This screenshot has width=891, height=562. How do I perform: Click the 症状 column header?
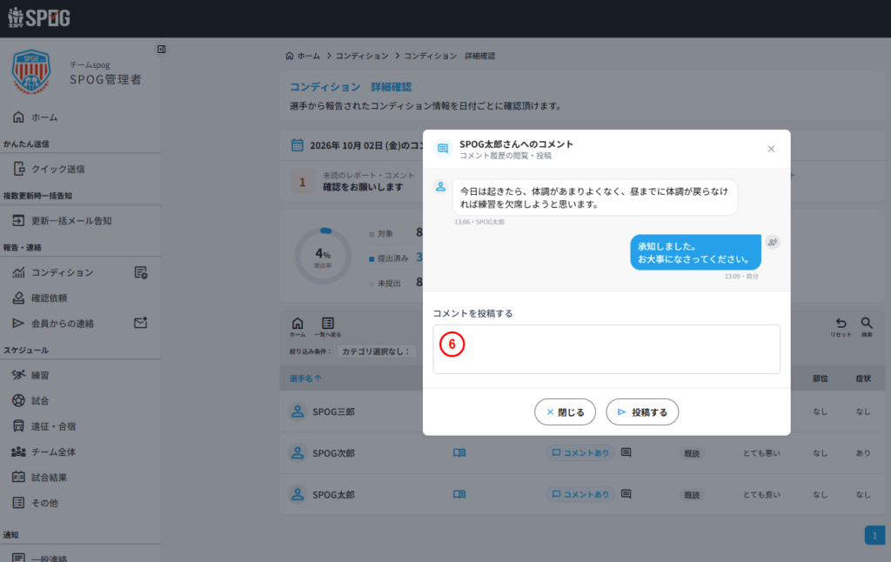click(x=863, y=378)
